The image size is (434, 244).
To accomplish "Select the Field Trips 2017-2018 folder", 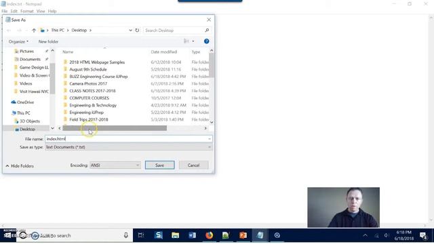I will [89, 119].
